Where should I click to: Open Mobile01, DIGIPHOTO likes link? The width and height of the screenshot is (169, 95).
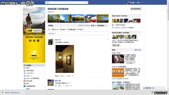(124, 27)
